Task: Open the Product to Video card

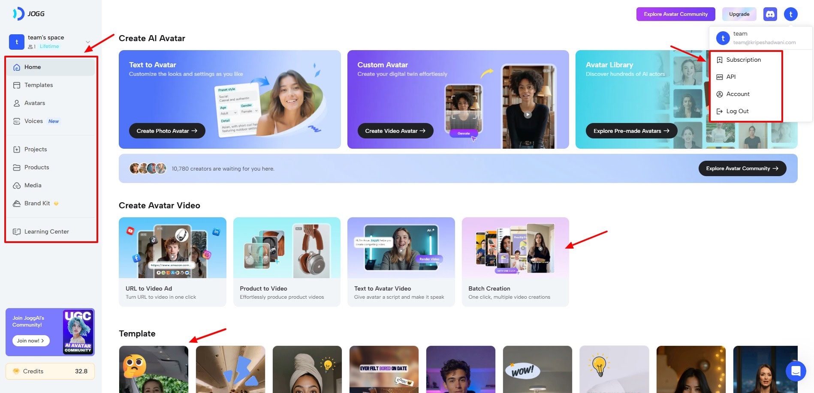Action: 287,262
